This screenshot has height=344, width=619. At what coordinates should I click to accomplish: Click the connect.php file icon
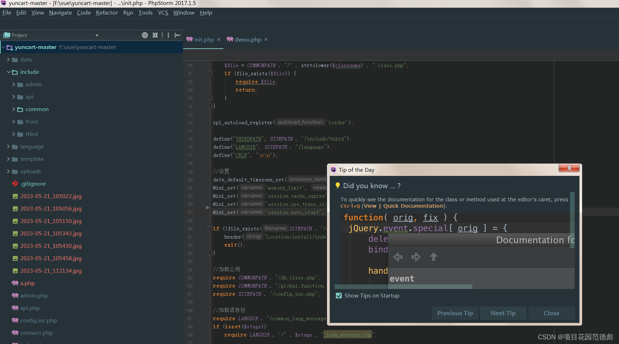(15, 333)
